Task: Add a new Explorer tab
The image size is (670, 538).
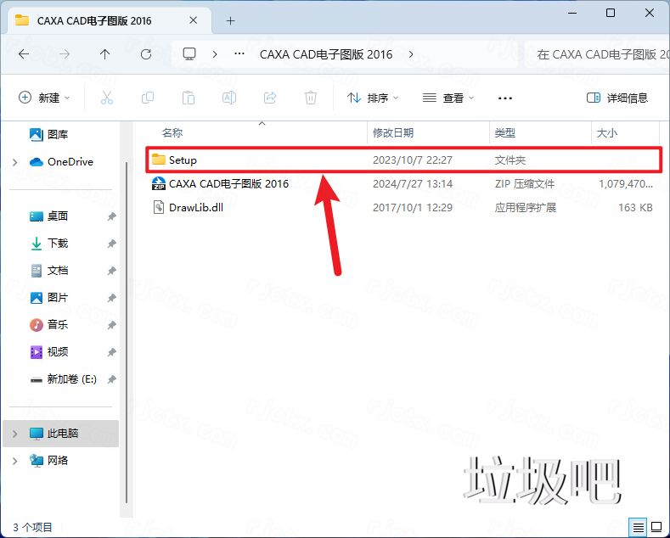Action: click(230, 20)
